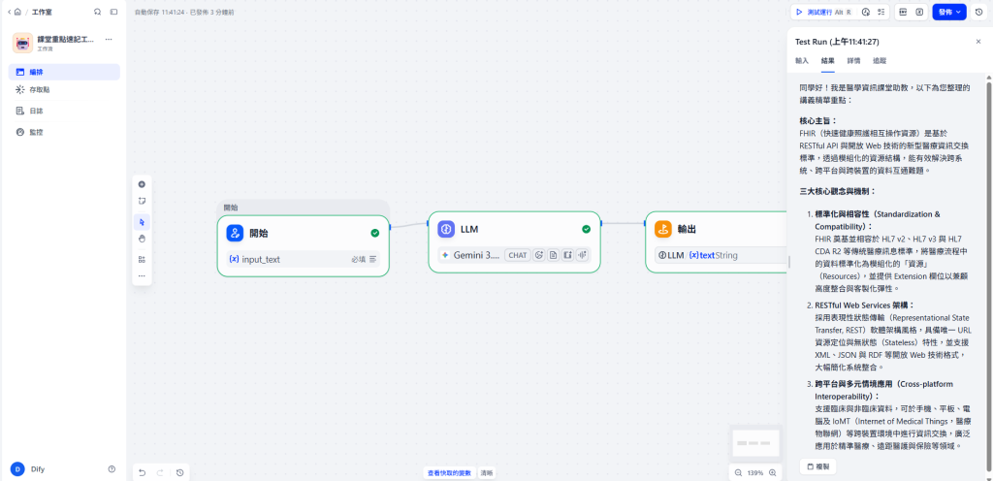The height and width of the screenshot is (481, 993).
Task: Open canvas toolbar more options ellipsis
Action: click(142, 276)
